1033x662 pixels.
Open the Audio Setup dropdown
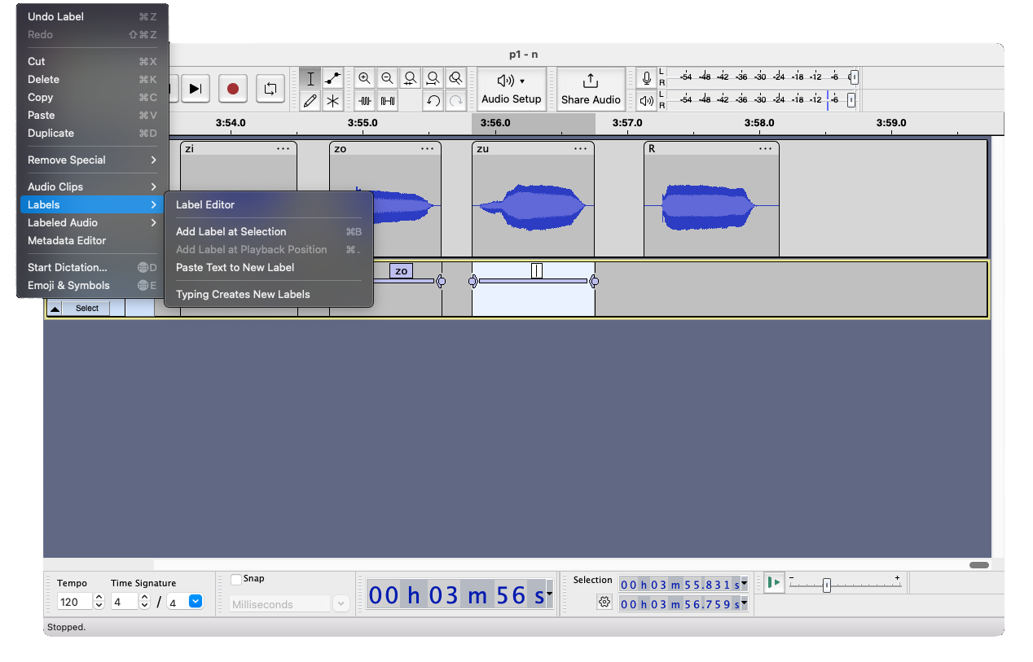[511, 89]
